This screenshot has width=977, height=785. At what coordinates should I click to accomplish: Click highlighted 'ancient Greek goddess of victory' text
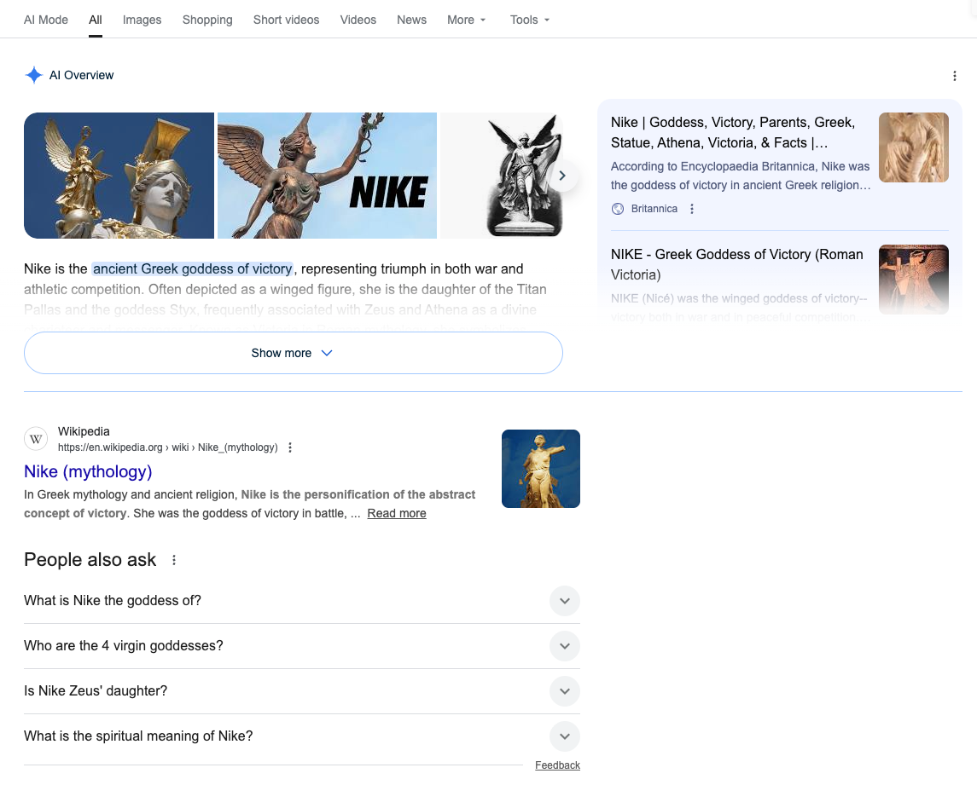pos(193,269)
